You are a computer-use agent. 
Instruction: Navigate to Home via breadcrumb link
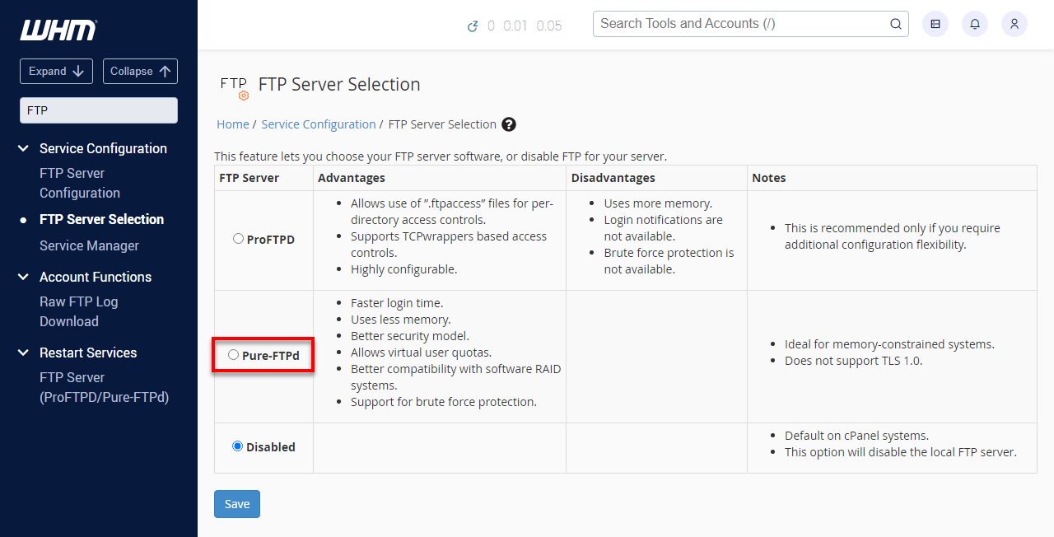[x=232, y=124]
